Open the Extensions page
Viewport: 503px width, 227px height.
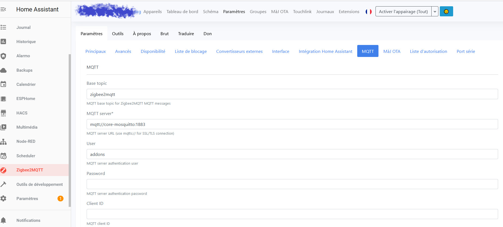pyautogui.click(x=349, y=12)
